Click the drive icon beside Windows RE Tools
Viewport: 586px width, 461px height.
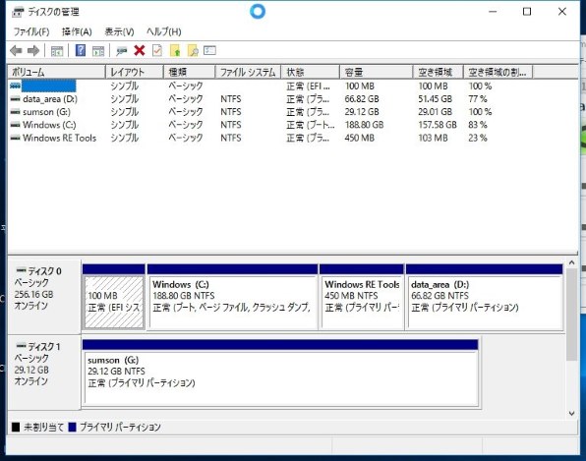coord(16,138)
